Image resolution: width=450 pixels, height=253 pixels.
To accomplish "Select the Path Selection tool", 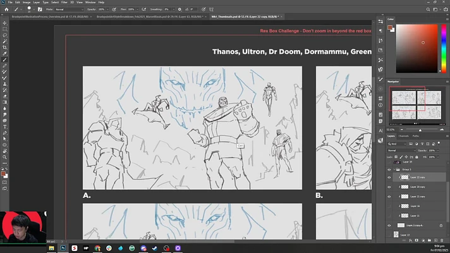I will pos(4,139).
